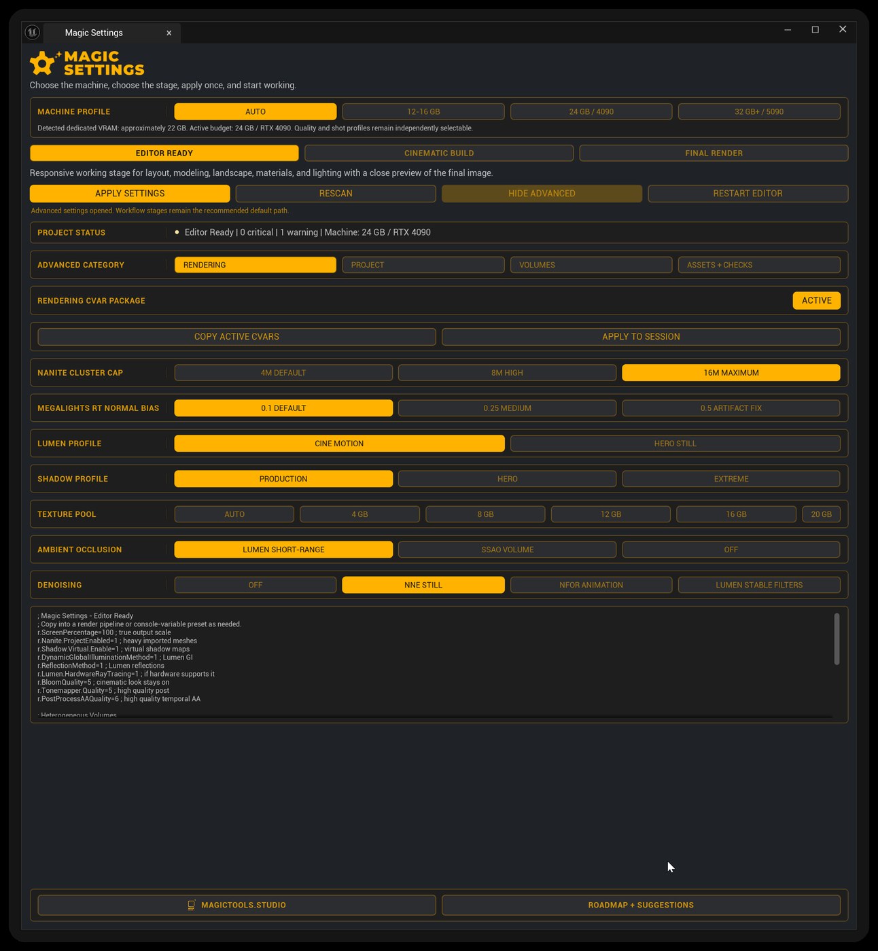The image size is (878, 951).
Task: Click the RESCAN button
Action: tap(336, 194)
